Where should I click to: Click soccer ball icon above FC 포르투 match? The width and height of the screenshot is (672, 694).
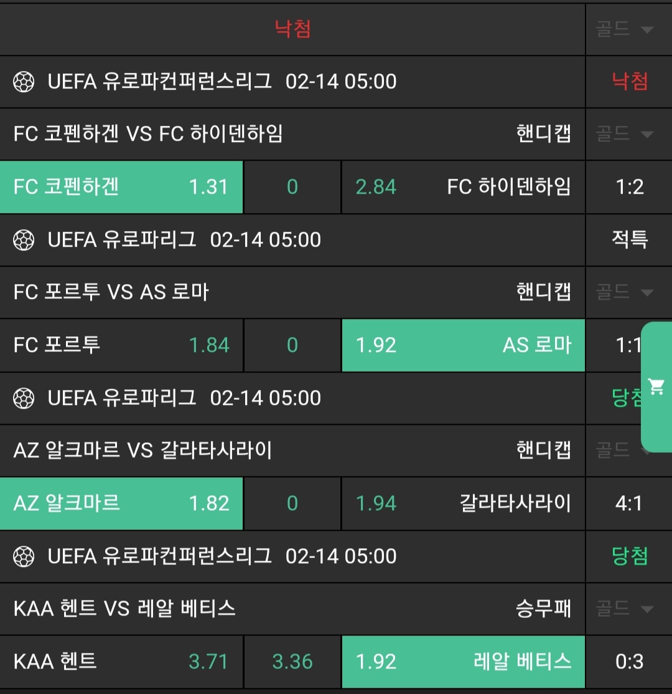tap(24, 240)
